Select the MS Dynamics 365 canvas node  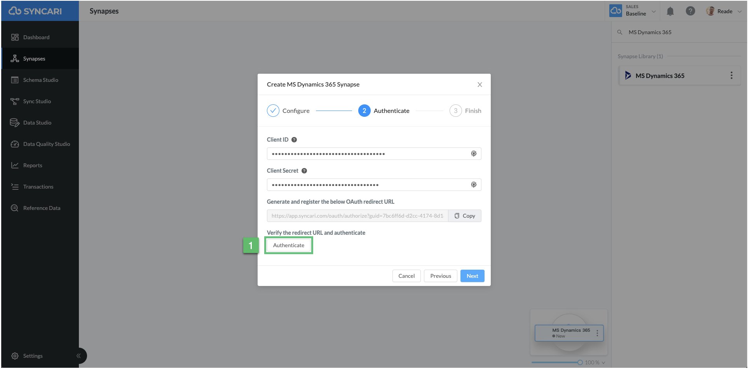pyautogui.click(x=569, y=333)
